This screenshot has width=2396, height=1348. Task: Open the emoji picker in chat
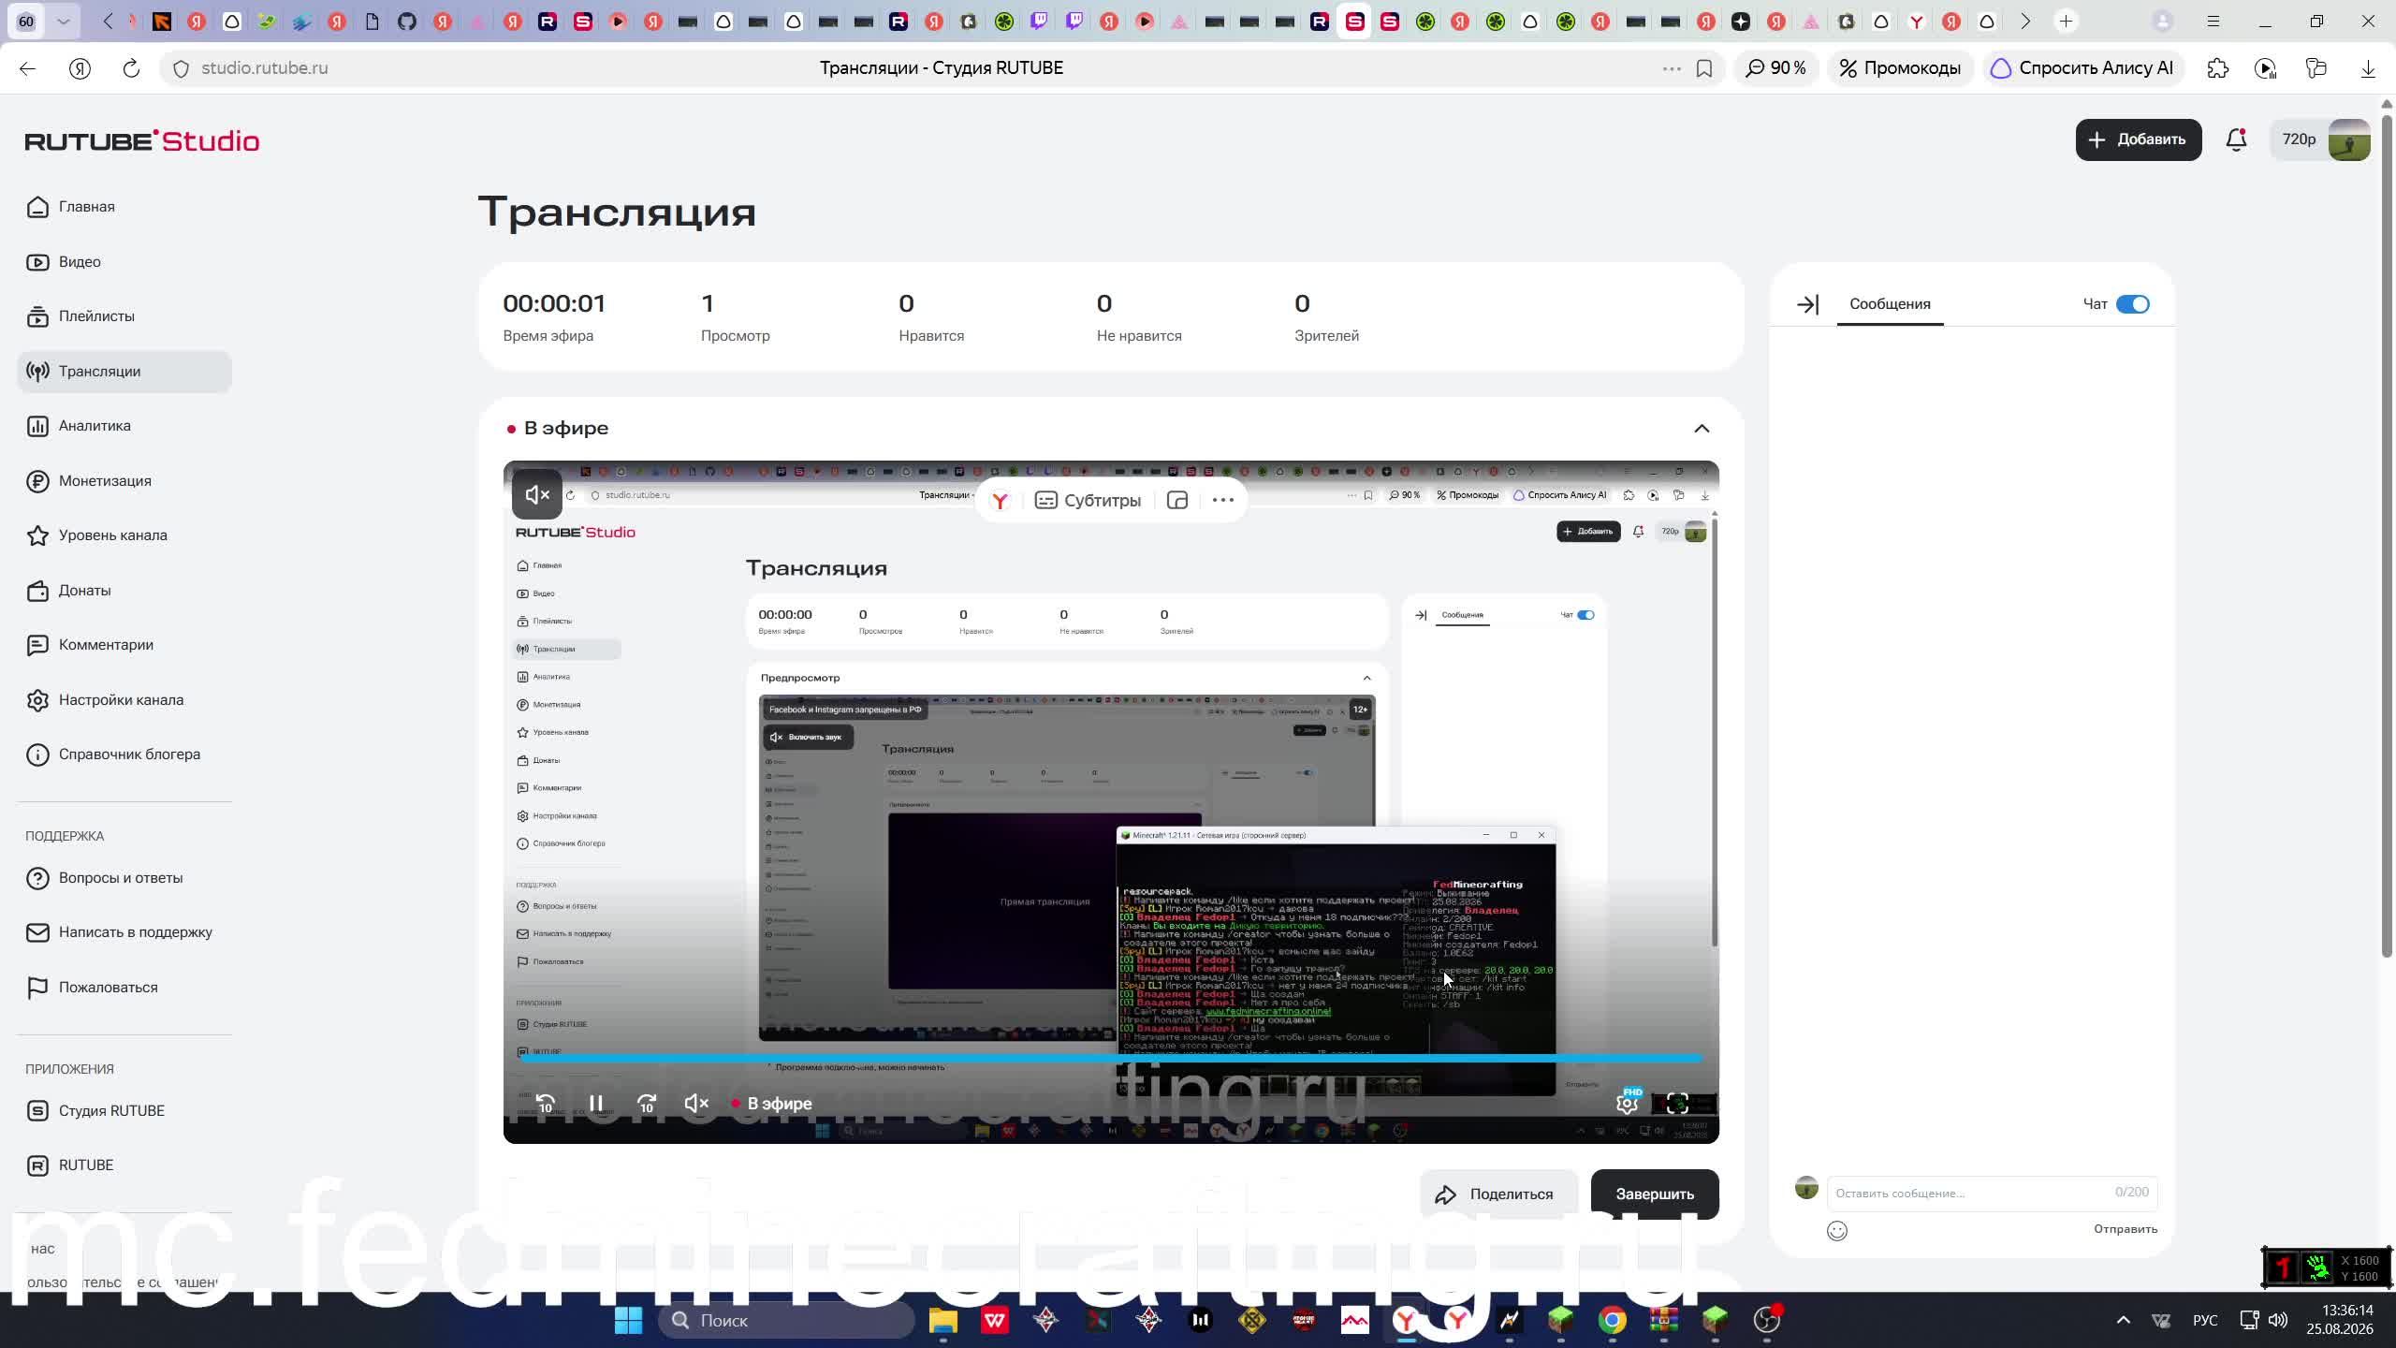click(1837, 1231)
